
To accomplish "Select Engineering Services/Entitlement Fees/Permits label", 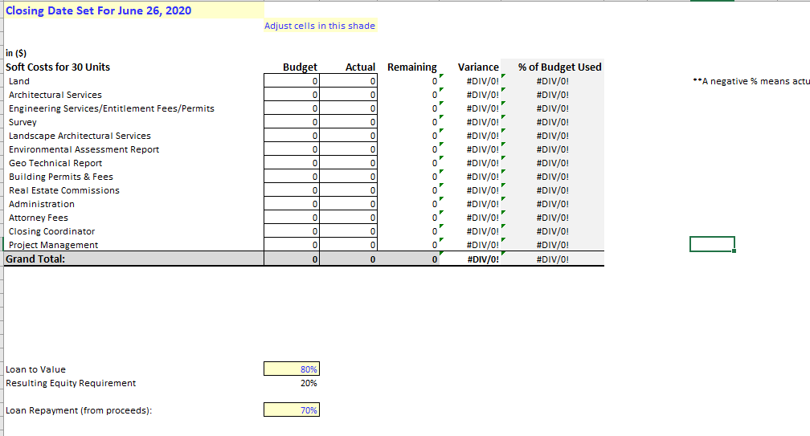I will (x=112, y=108).
